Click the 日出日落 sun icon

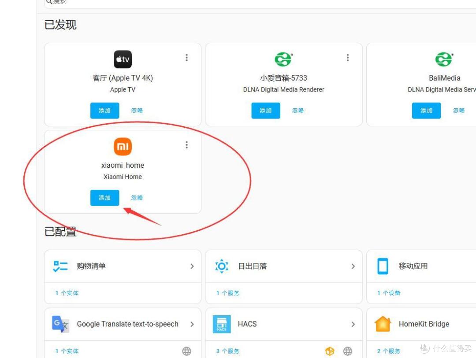(x=222, y=266)
